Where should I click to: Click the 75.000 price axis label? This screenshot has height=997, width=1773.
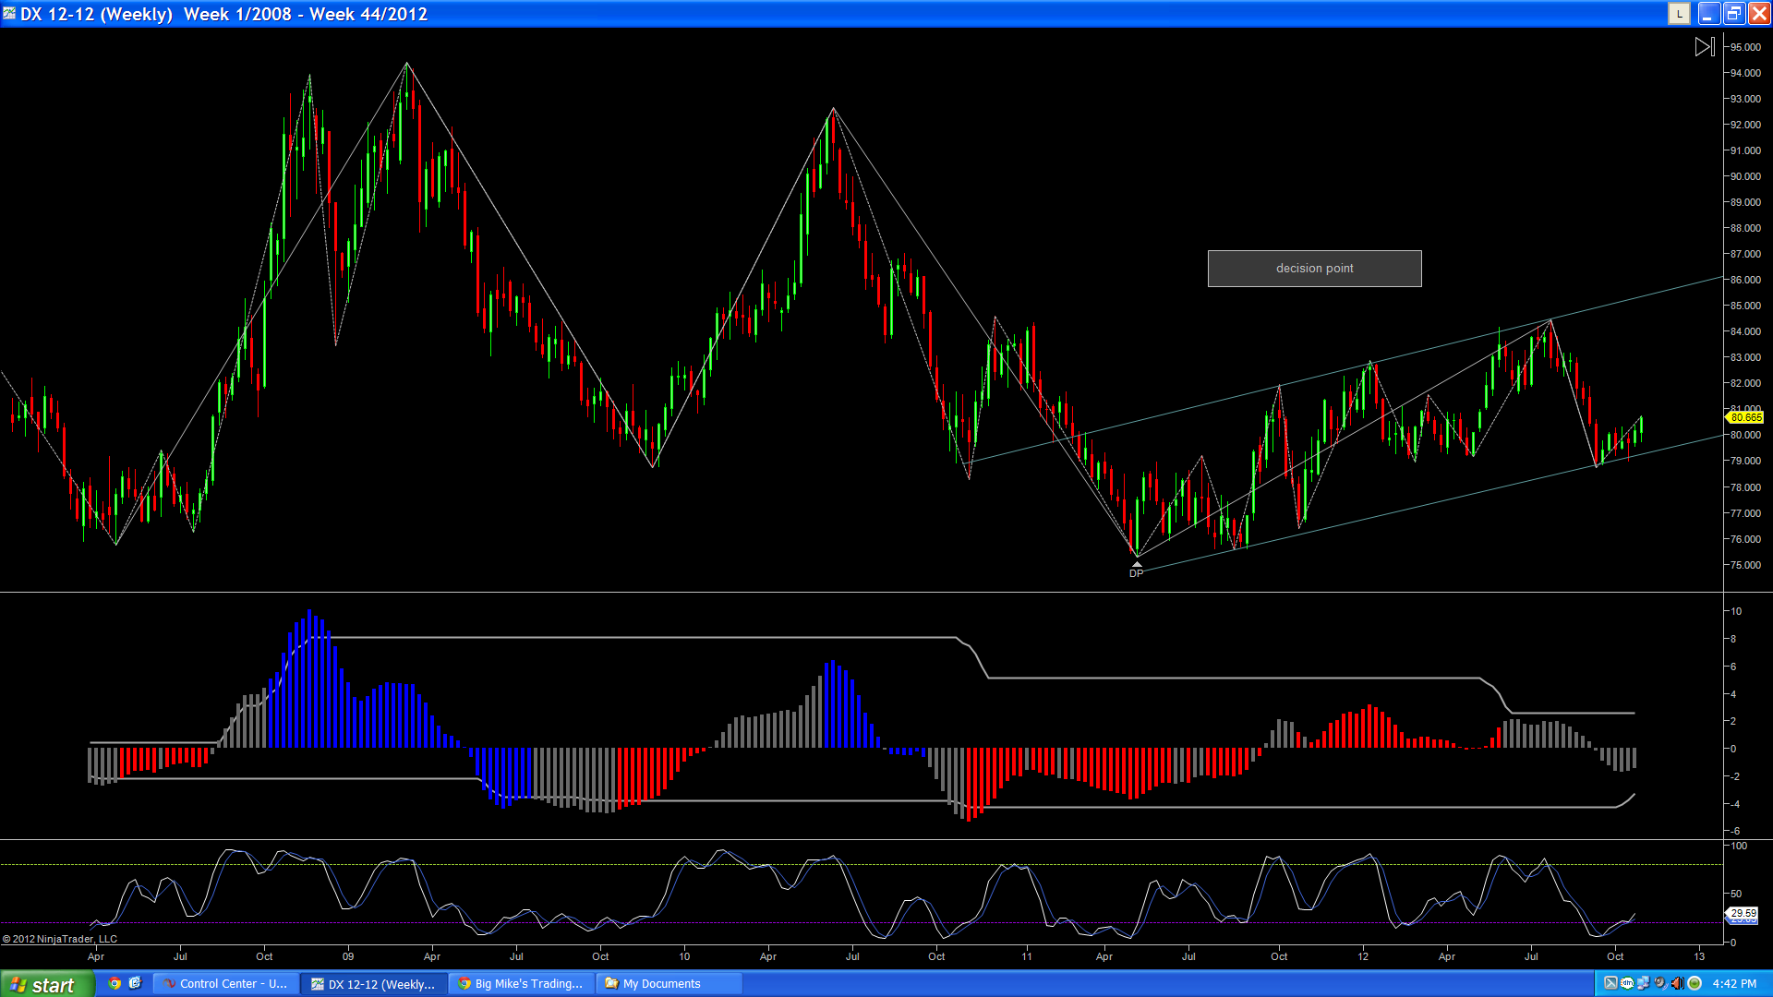point(1745,565)
